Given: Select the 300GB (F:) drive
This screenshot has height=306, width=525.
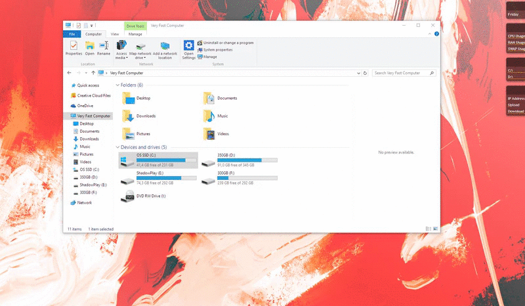Looking at the screenshot, I should coord(240,178).
